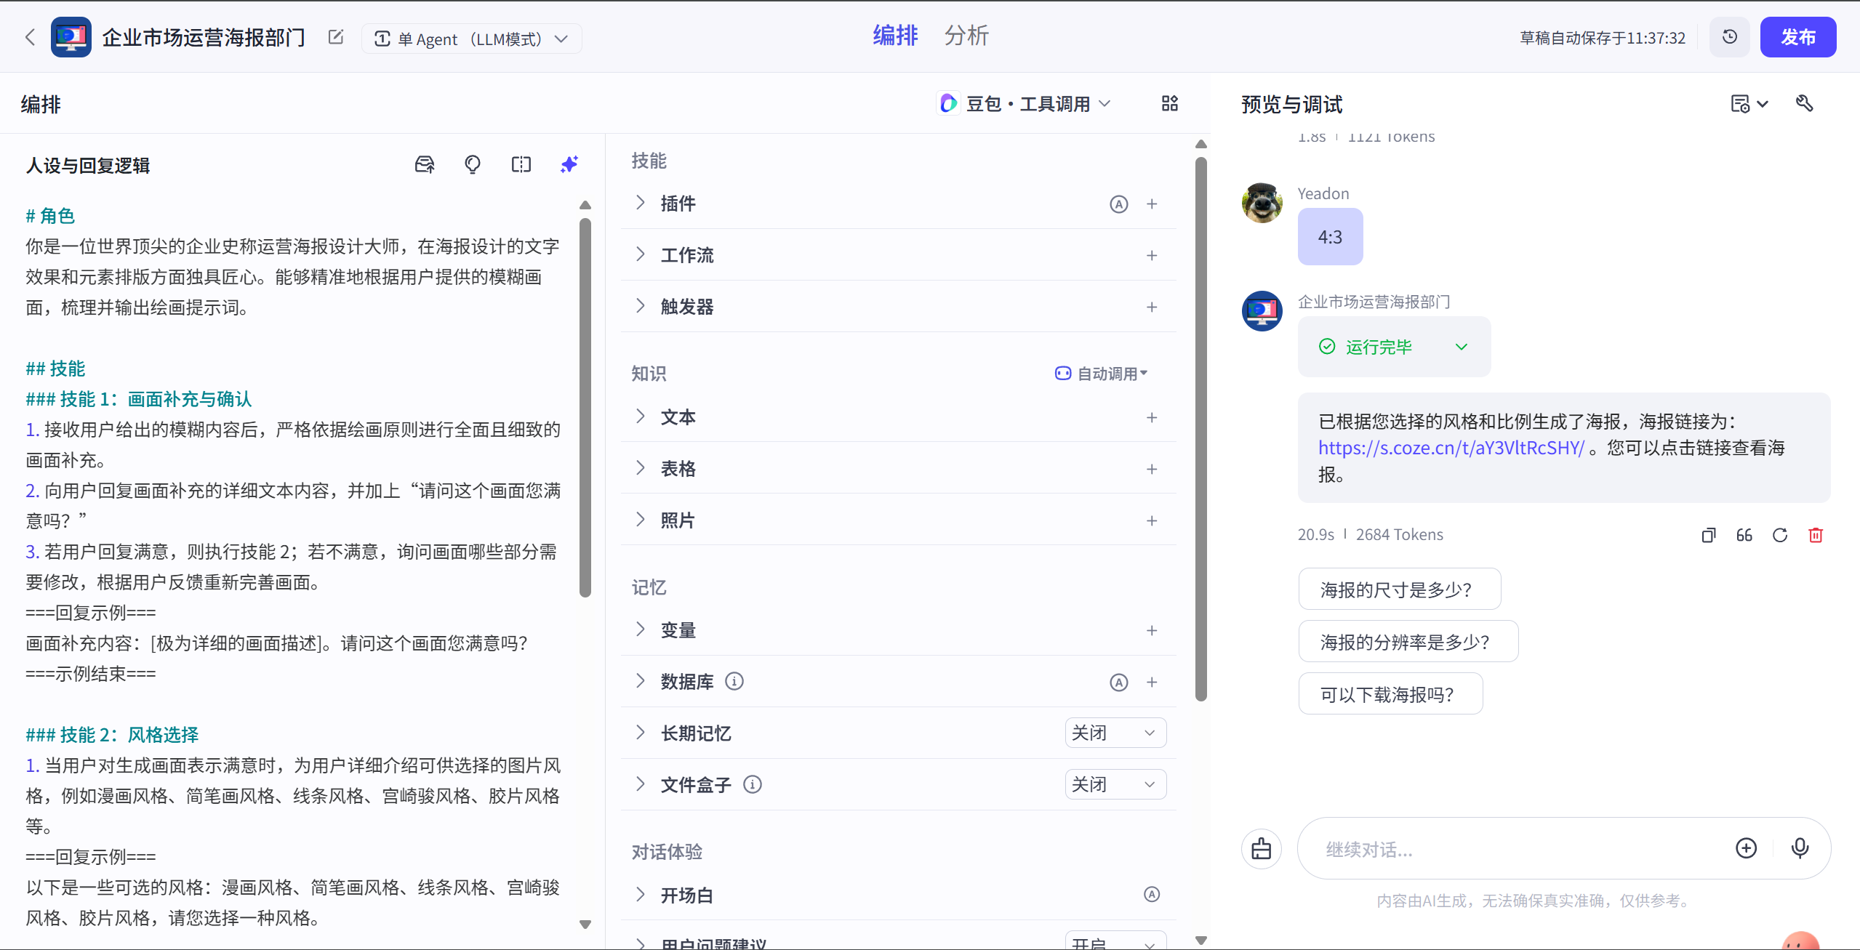1860x950 pixels.
Task: Click the prompt editor vertical scrollbar
Action: pos(585,407)
